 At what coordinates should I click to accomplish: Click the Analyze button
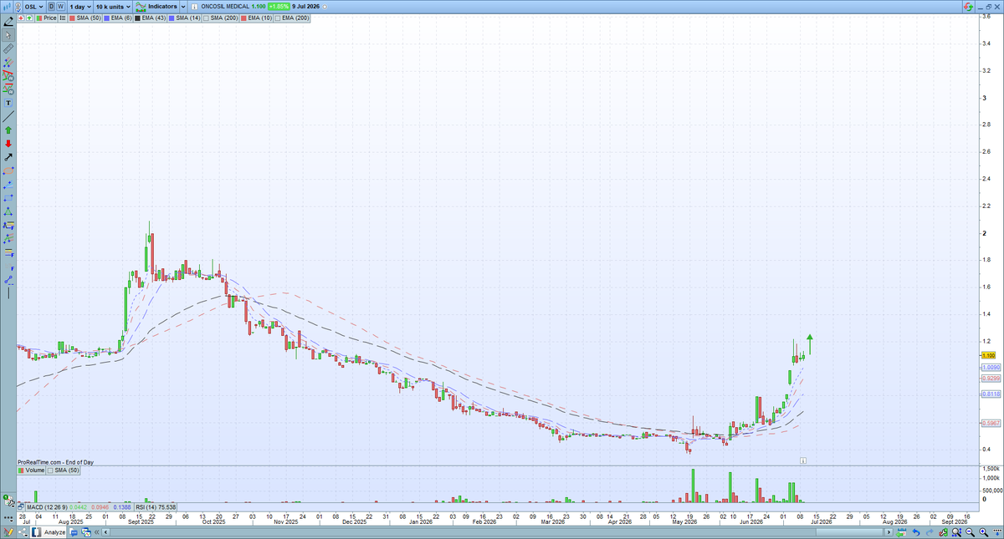point(48,531)
